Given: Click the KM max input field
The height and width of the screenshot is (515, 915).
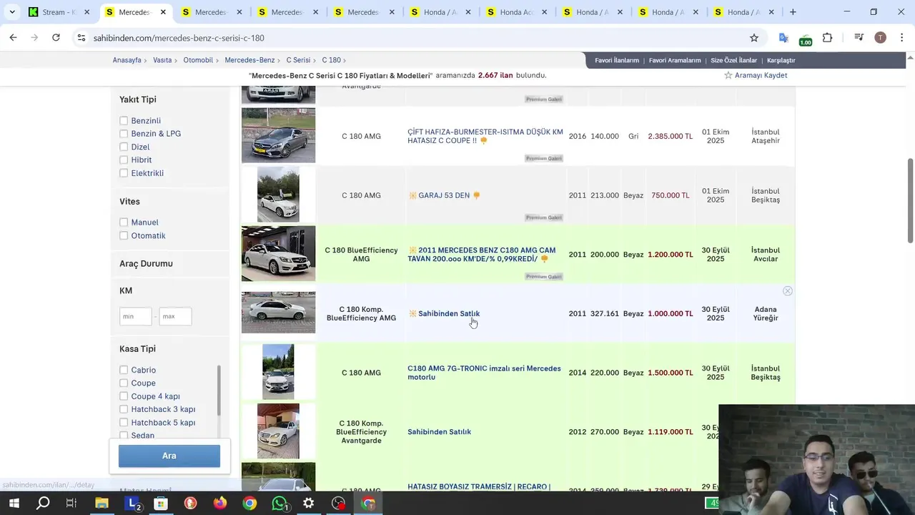Looking at the screenshot, I should [175, 316].
